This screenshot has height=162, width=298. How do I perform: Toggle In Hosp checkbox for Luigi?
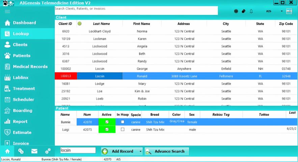pos(123,129)
